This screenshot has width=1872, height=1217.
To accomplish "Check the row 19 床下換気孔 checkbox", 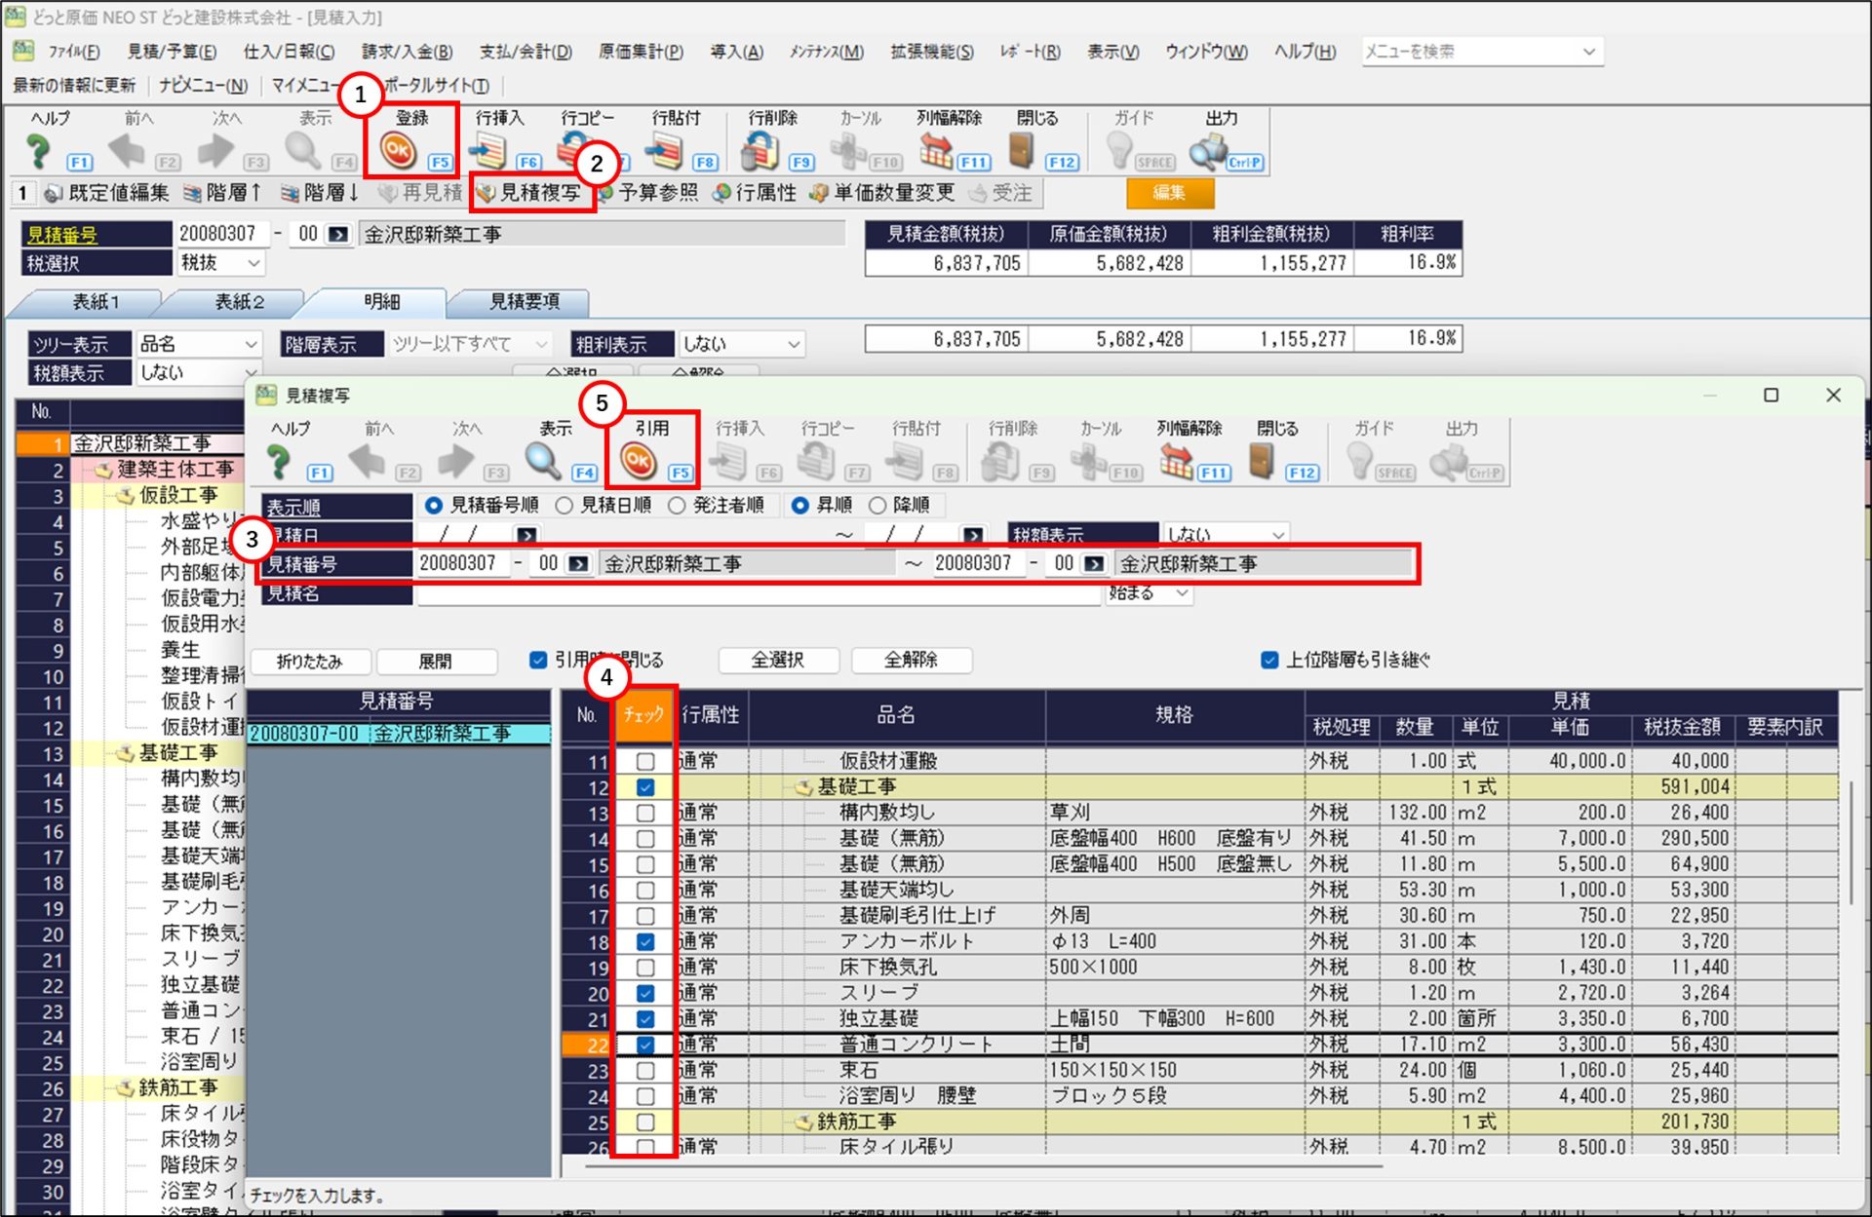I will tap(645, 968).
